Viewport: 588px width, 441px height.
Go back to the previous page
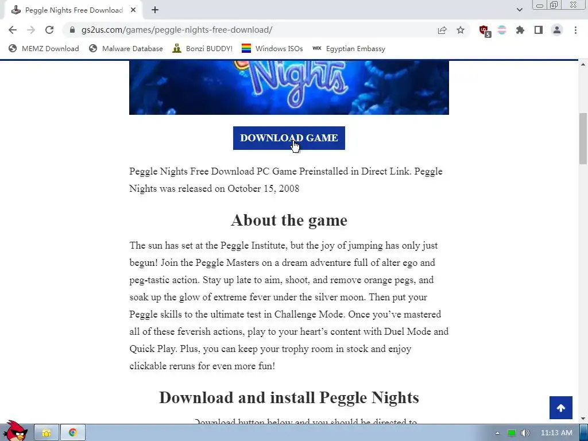13,30
